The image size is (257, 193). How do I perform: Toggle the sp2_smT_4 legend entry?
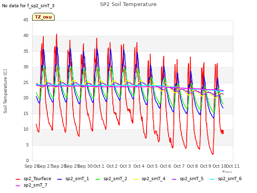coord(149,179)
